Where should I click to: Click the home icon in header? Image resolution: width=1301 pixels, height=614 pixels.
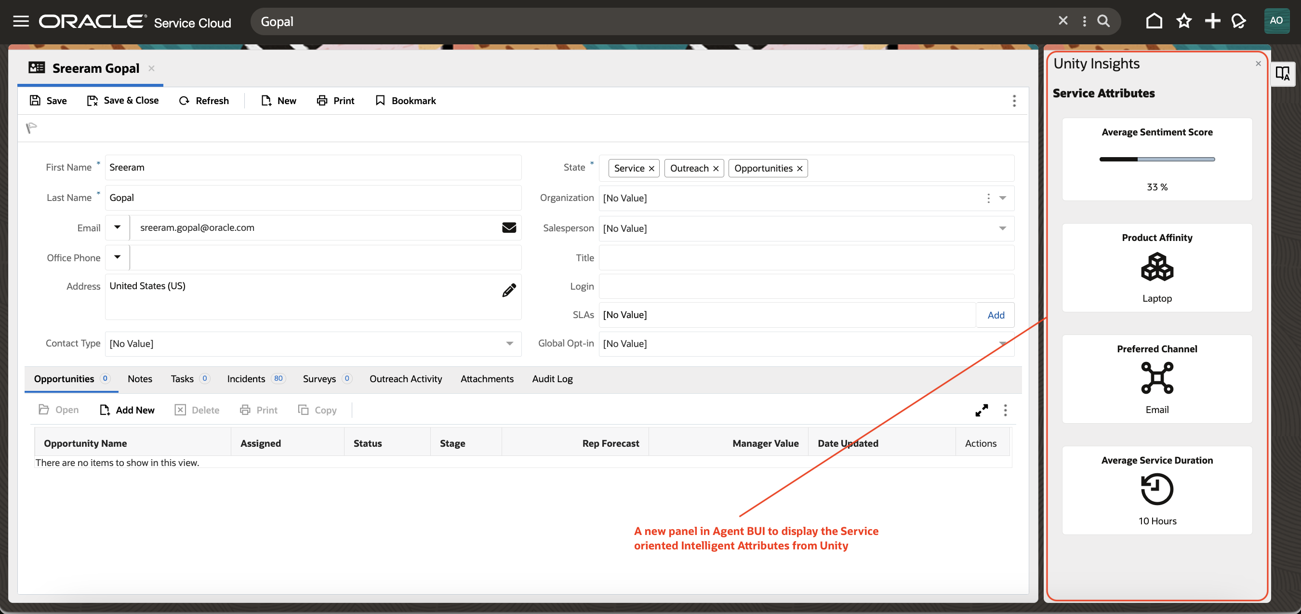click(x=1154, y=21)
